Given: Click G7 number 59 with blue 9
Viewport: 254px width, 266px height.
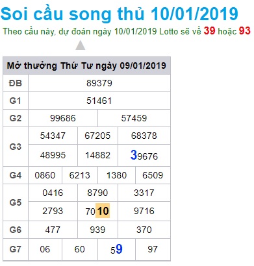Looking at the screenshot, I should click(116, 249).
